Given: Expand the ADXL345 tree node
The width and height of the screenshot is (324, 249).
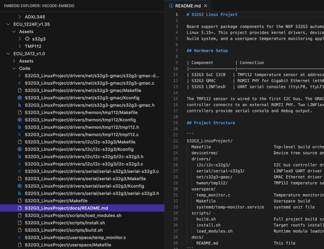Looking at the screenshot, I should [20, 17].
